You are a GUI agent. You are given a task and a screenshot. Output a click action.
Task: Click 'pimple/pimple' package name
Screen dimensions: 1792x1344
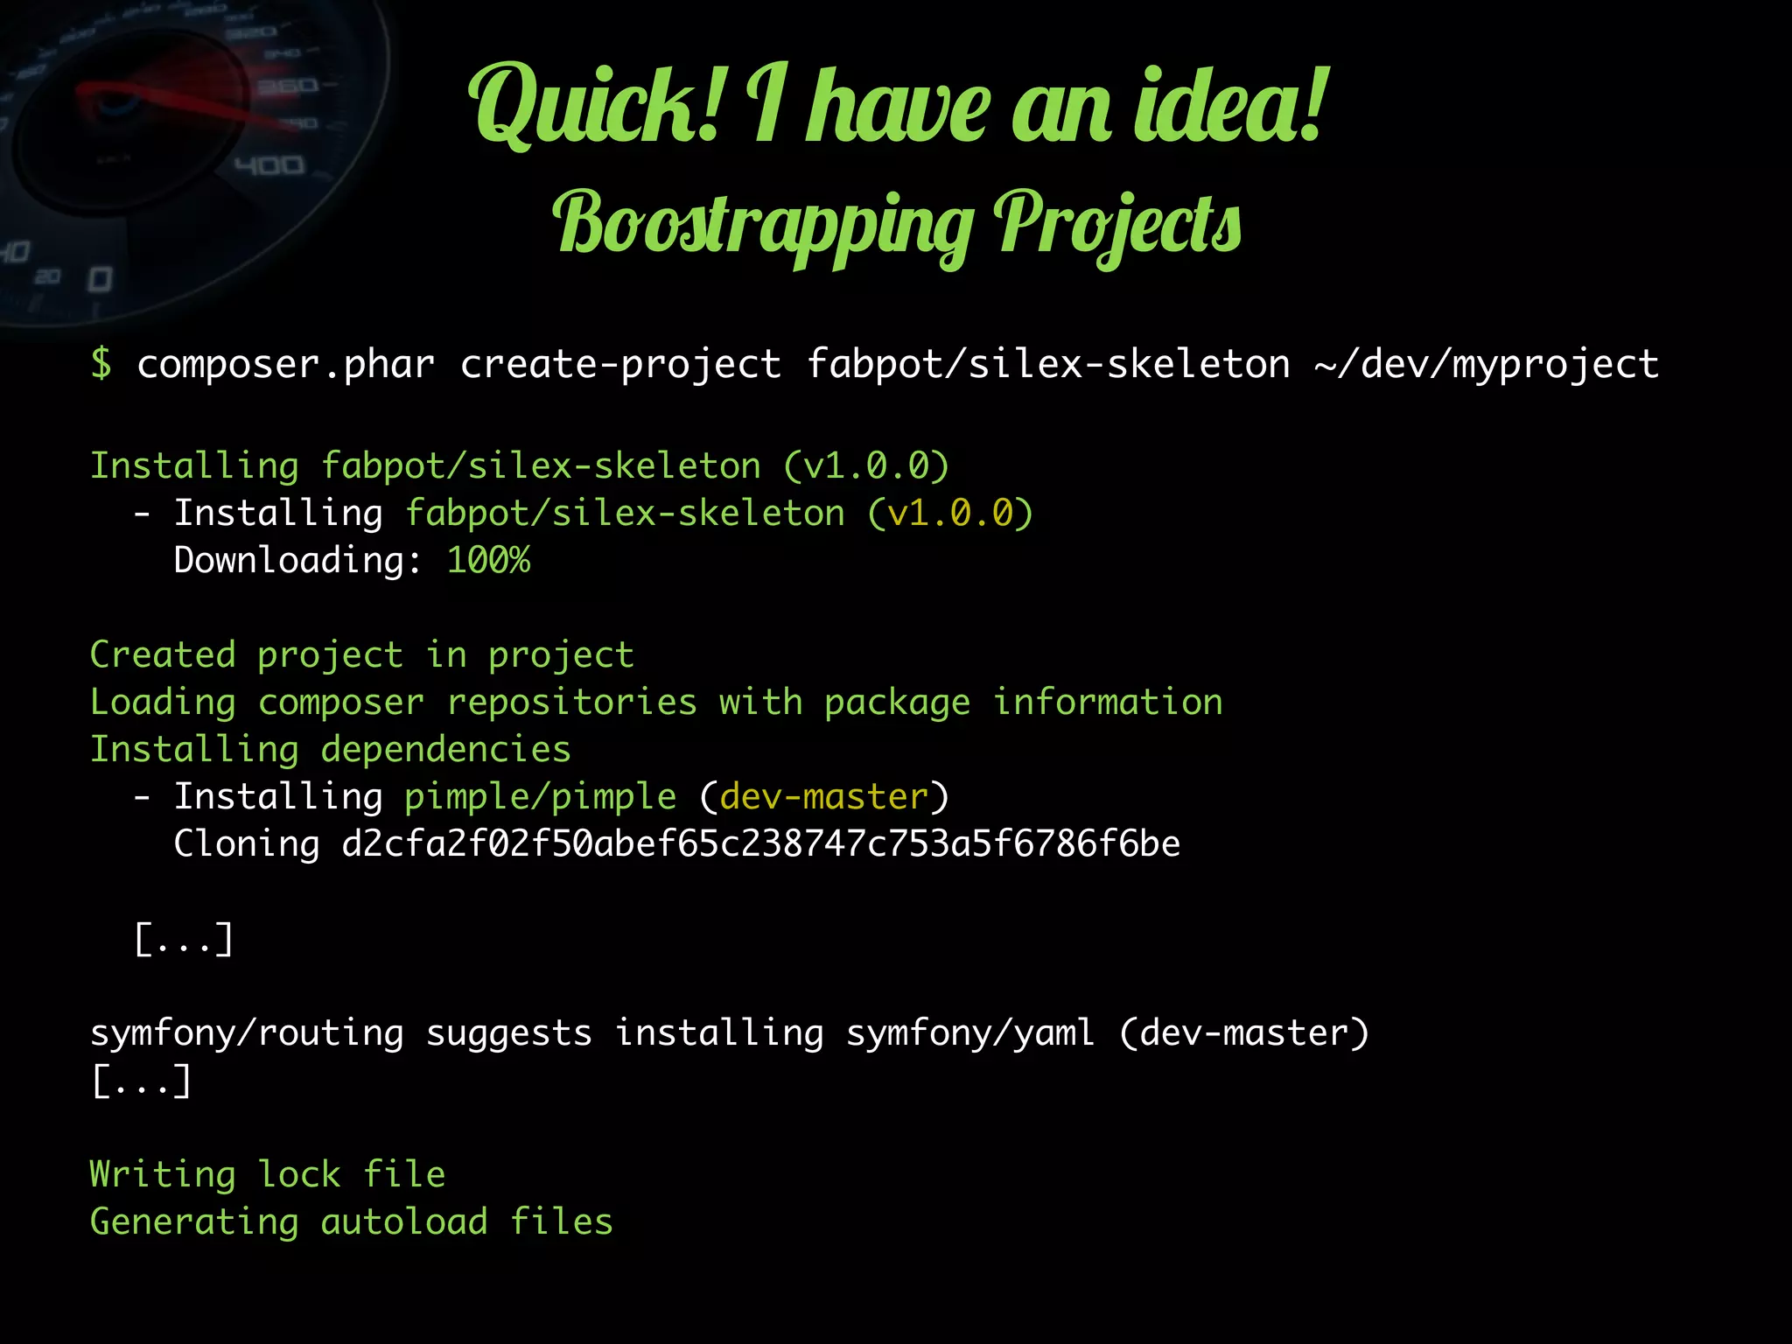pos(540,797)
